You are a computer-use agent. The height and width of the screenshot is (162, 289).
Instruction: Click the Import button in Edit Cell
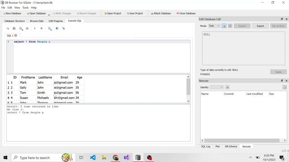(242, 26)
